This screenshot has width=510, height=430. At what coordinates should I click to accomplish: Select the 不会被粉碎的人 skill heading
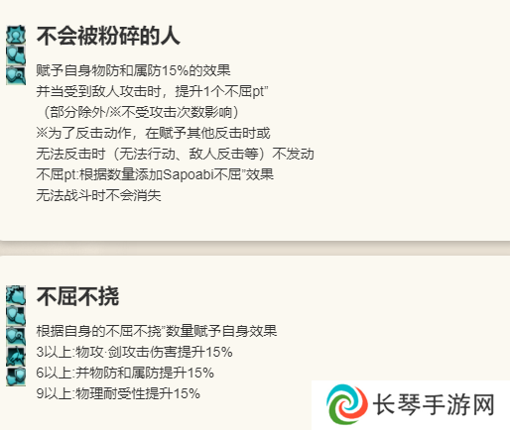point(108,36)
